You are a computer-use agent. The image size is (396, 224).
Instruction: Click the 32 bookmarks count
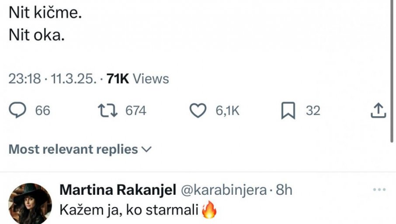click(313, 111)
